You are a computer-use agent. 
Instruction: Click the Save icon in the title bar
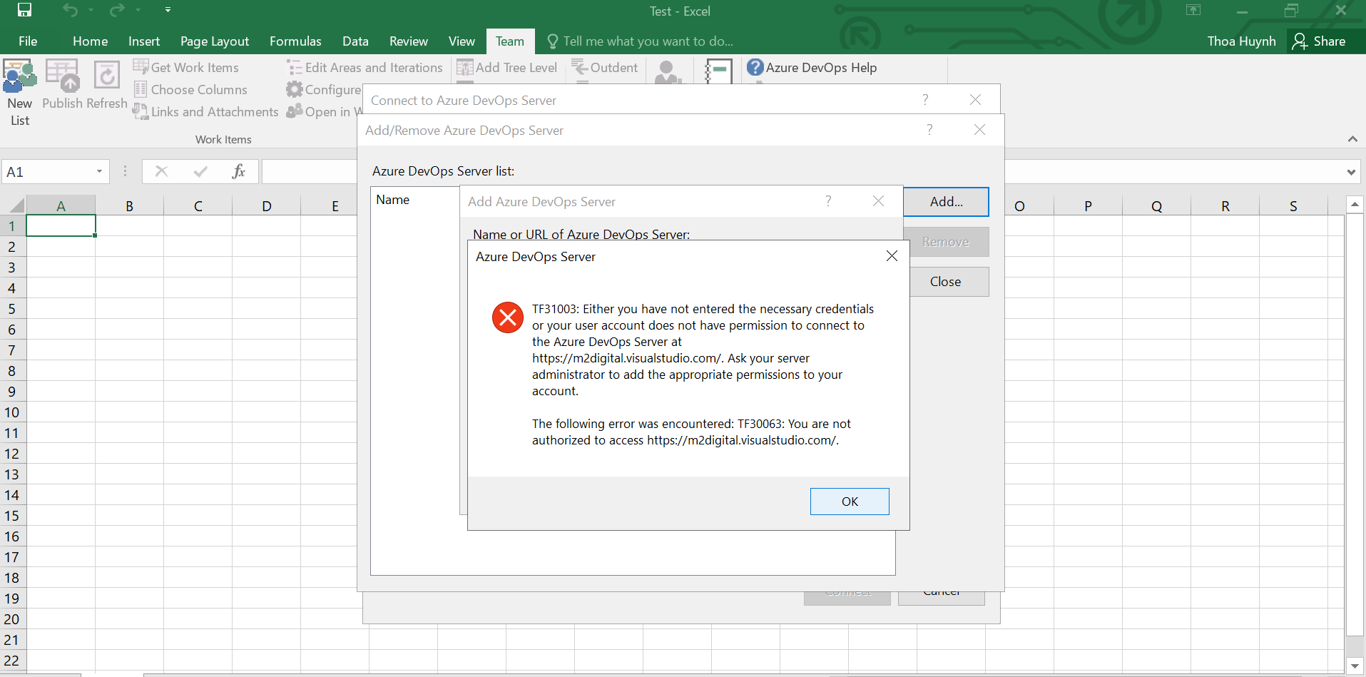[x=24, y=10]
